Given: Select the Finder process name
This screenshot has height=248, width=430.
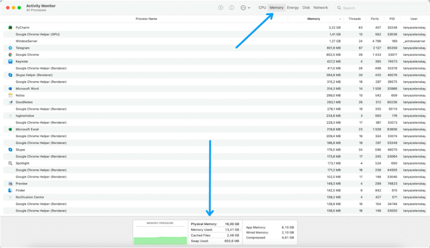Looking at the screenshot, I should click(x=20, y=190).
